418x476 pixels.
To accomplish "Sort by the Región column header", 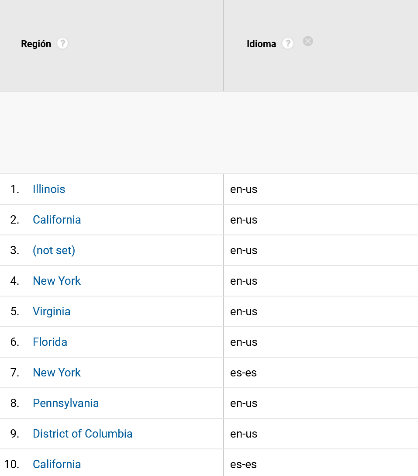I will point(36,44).
